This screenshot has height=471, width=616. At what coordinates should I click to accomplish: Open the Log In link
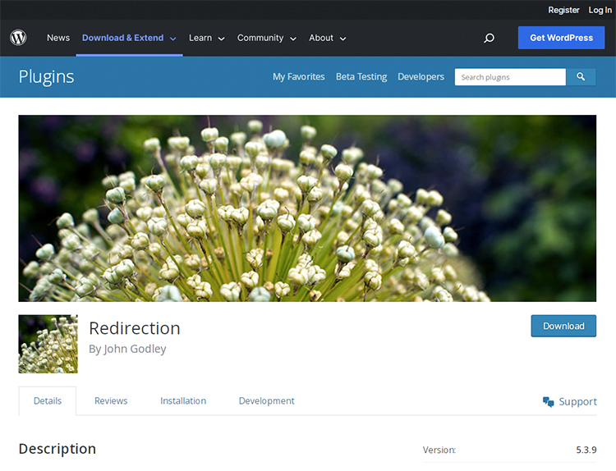(600, 10)
